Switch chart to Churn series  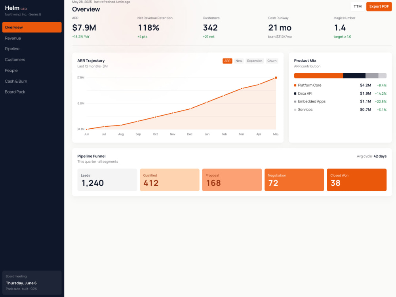pyautogui.click(x=272, y=61)
